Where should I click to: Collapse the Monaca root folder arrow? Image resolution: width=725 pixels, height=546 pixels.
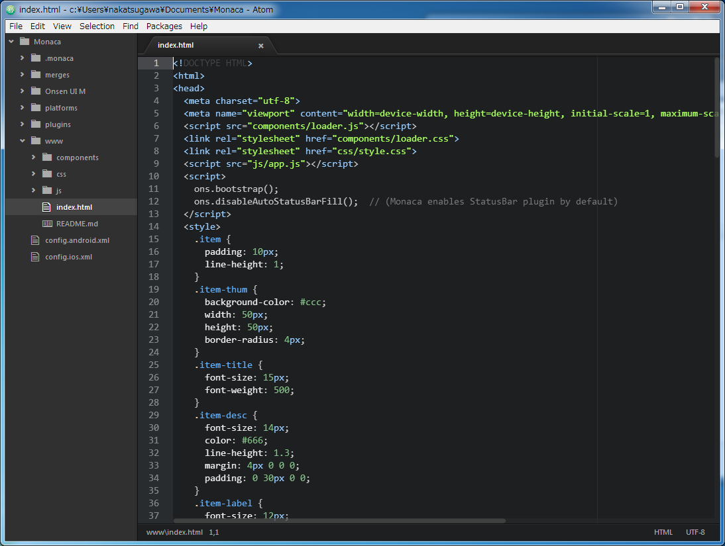pyautogui.click(x=11, y=42)
